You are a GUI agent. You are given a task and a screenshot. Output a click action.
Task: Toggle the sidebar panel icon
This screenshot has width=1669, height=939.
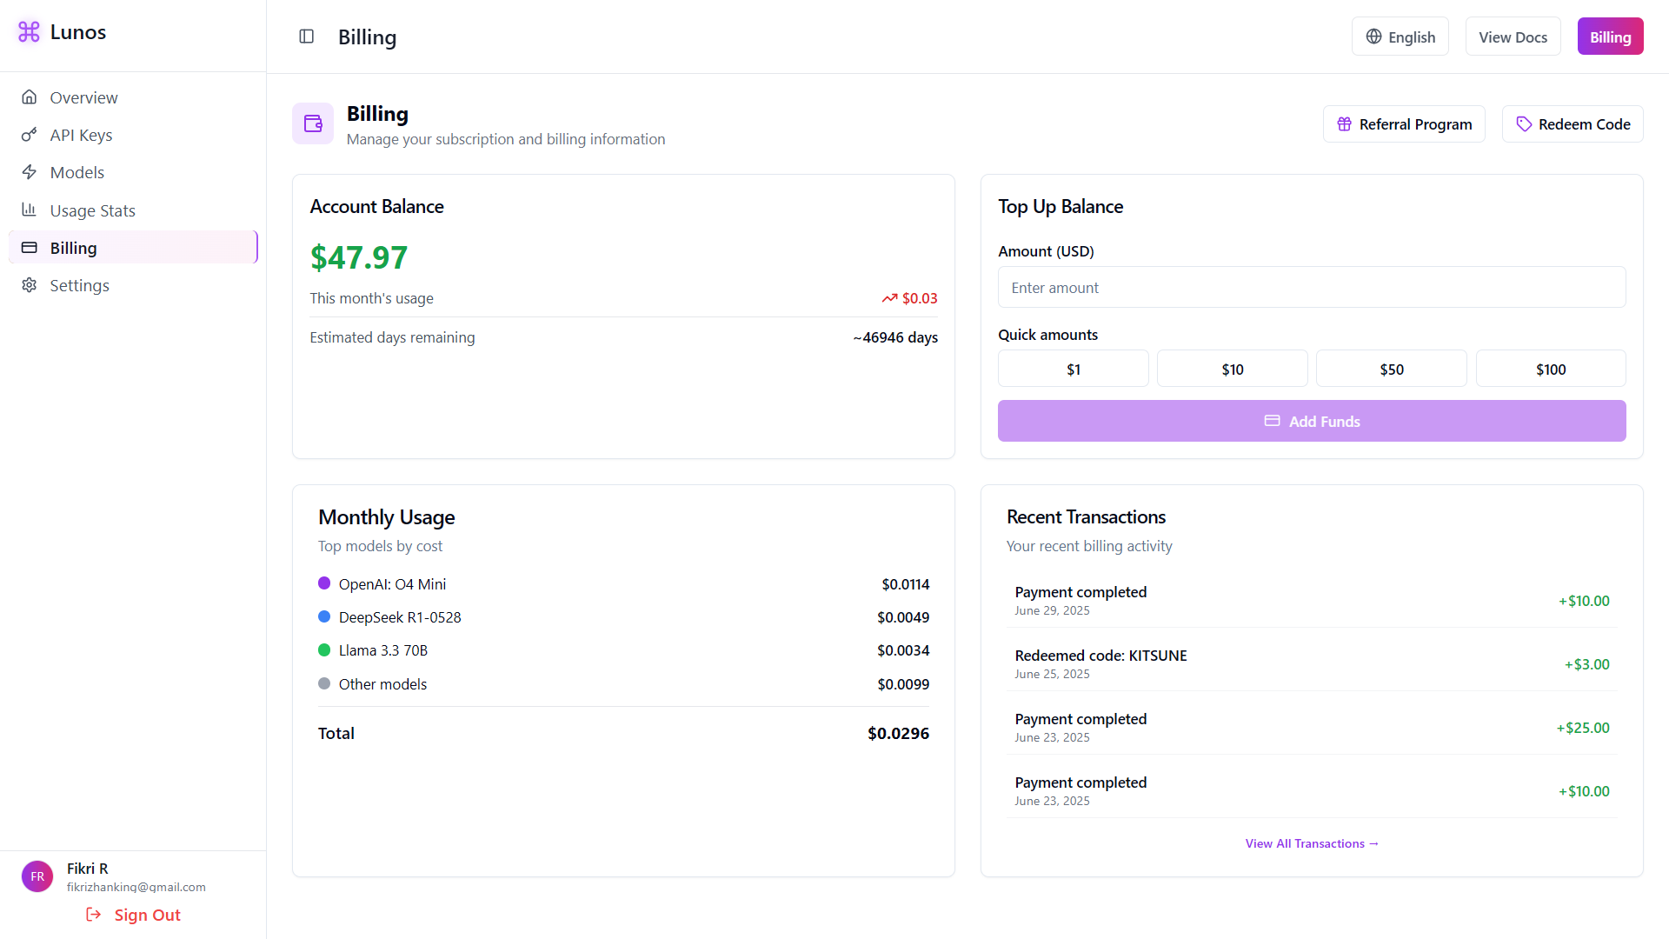pos(306,37)
